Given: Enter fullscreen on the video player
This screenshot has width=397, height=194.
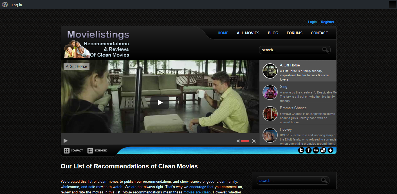Looking at the screenshot, I should pyautogui.click(x=254, y=141).
